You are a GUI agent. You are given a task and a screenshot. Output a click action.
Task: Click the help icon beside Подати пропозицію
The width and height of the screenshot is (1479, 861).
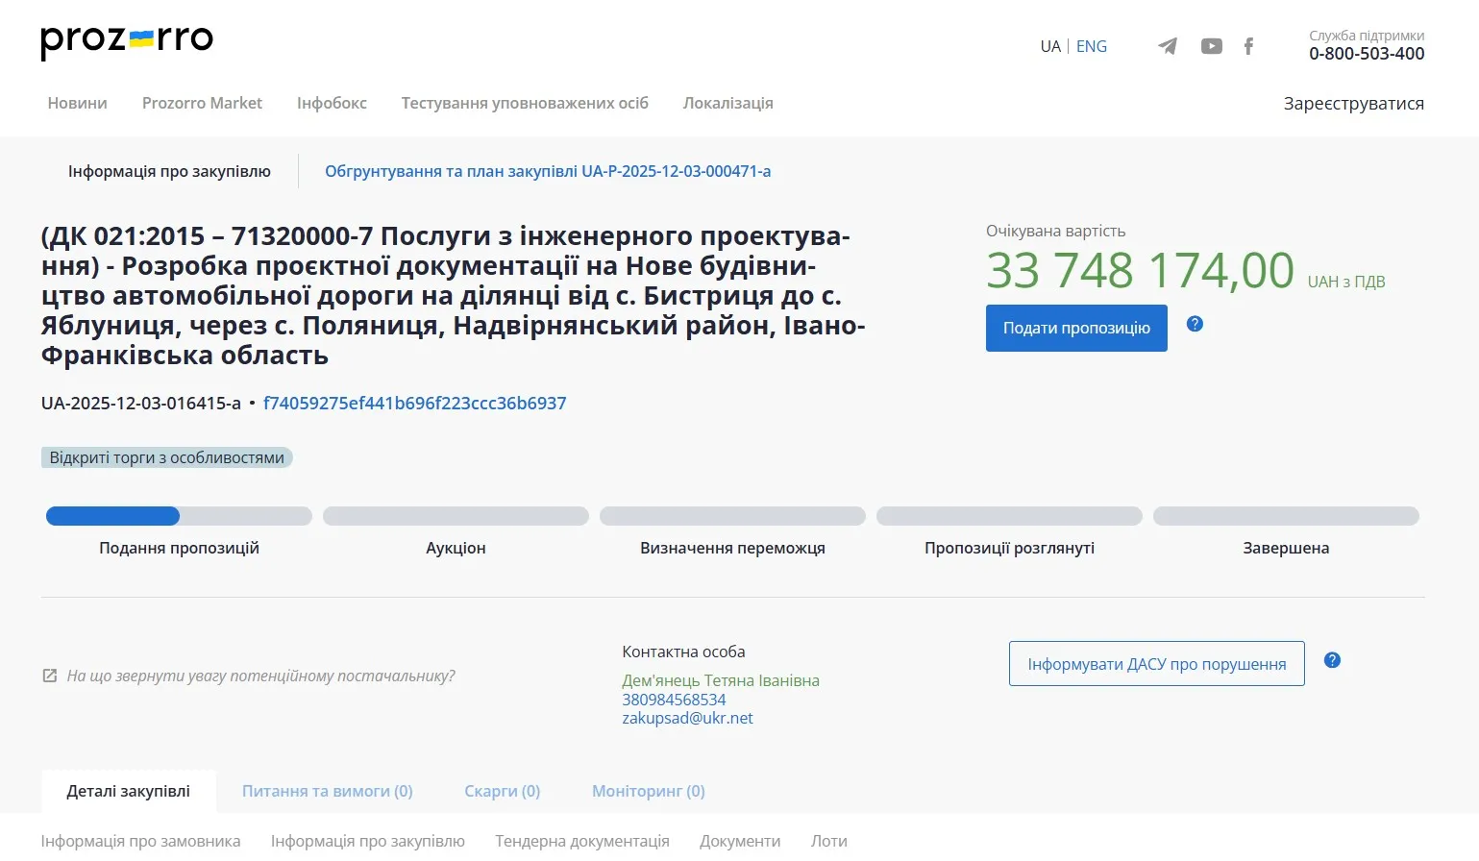[1195, 325]
